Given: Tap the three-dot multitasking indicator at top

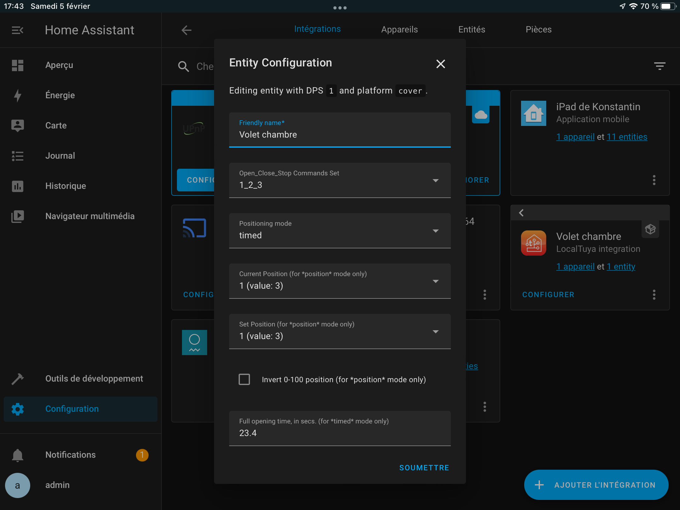Looking at the screenshot, I should [x=340, y=8].
